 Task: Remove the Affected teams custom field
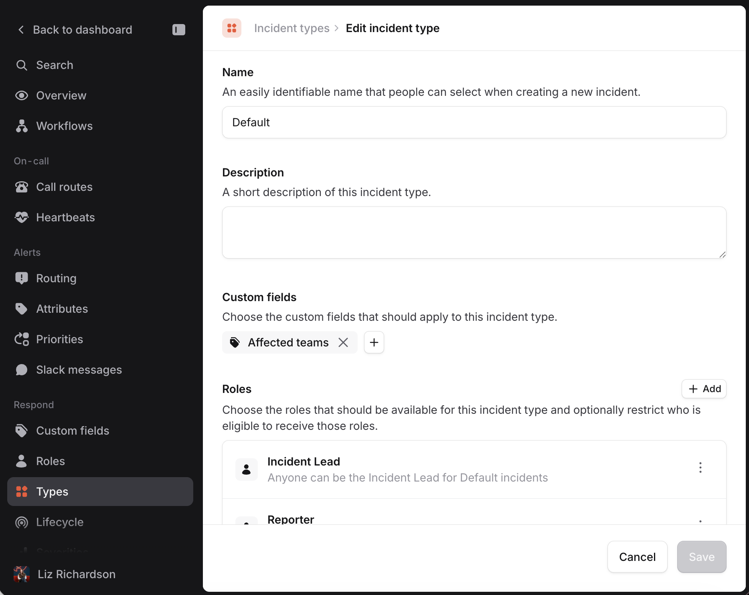tap(343, 342)
